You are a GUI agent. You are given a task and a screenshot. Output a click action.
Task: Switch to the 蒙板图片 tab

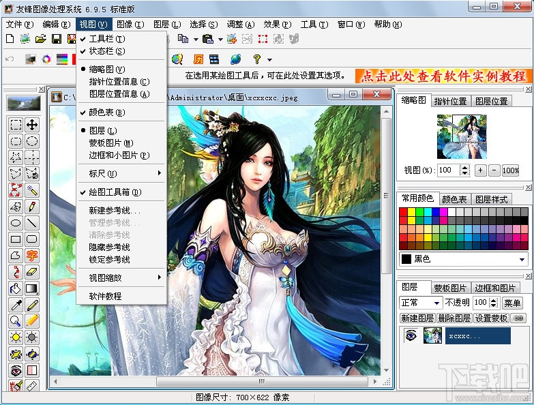(x=450, y=288)
